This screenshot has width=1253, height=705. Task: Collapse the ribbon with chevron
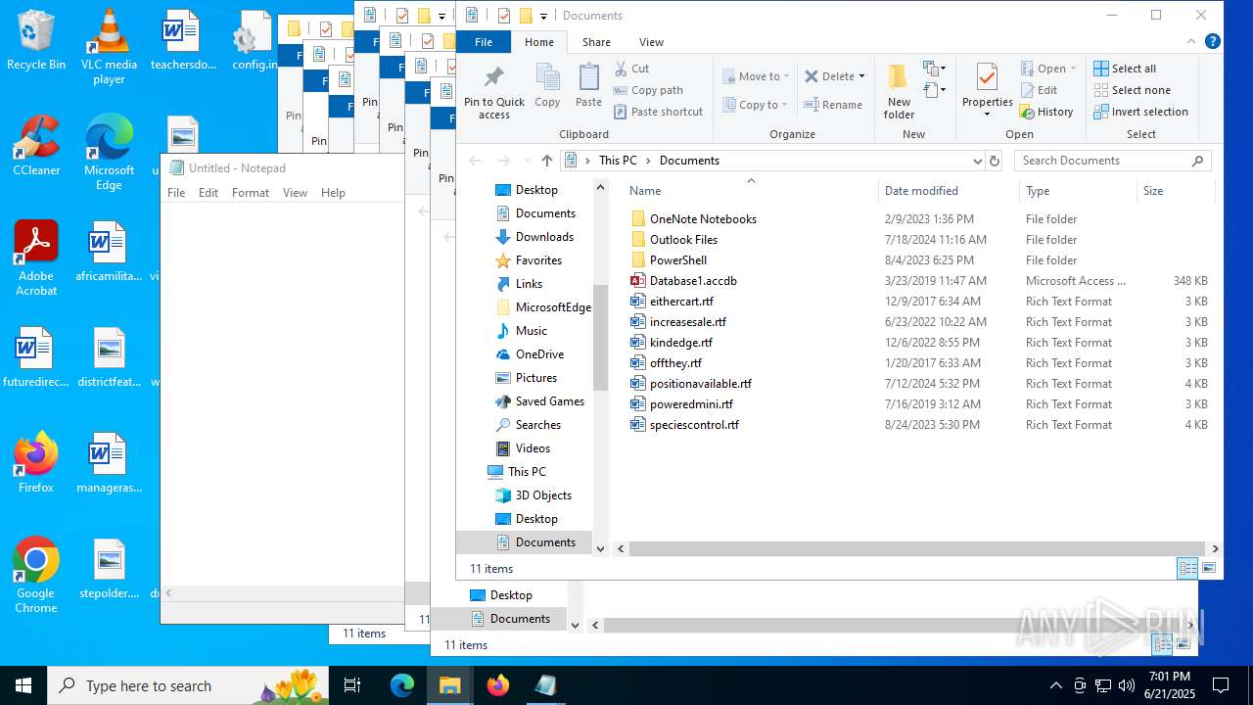[1191, 41]
